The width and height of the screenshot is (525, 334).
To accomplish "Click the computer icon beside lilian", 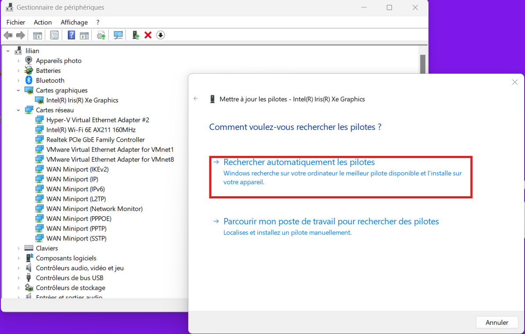I will (18, 51).
